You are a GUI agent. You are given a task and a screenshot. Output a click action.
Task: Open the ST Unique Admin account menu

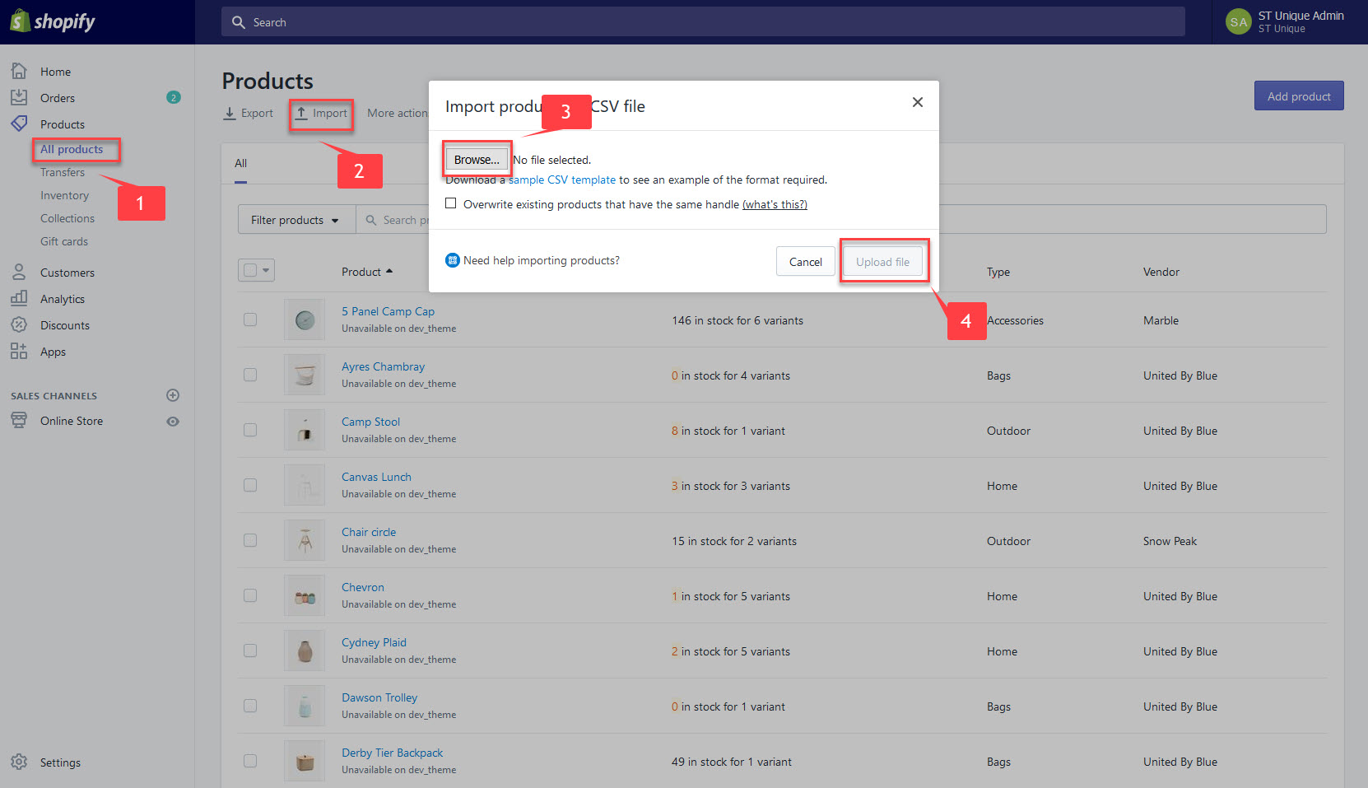click(x=1290, y=22)
